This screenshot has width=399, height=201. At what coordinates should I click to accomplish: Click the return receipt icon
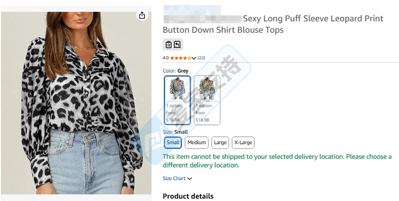click(178, 45)
